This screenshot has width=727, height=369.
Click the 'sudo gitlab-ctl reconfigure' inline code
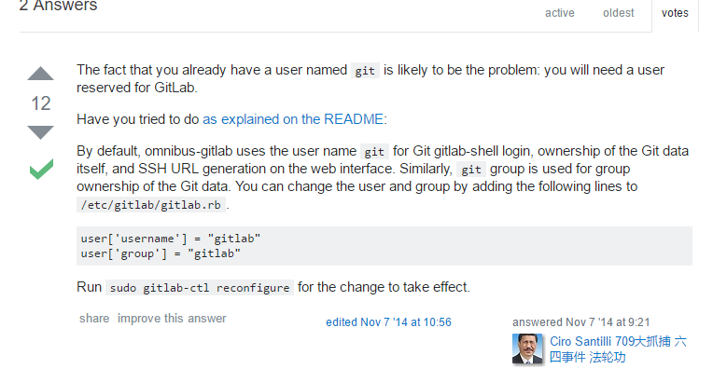point(200,288)
